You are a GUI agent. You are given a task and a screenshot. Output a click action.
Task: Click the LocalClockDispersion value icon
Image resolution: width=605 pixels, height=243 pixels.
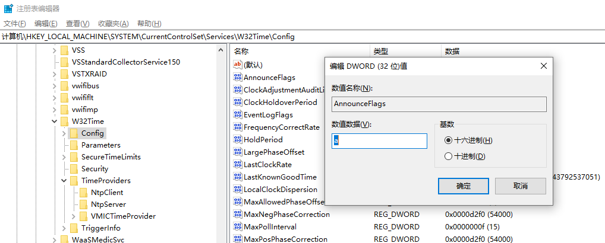238,189
